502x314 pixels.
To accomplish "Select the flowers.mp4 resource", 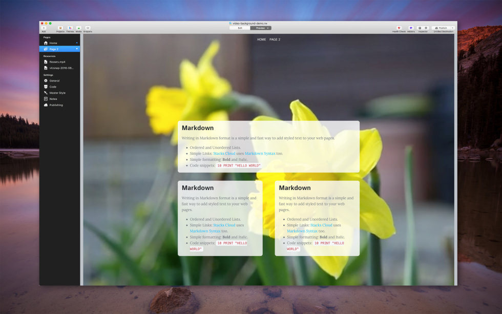I will pos(59,62).
